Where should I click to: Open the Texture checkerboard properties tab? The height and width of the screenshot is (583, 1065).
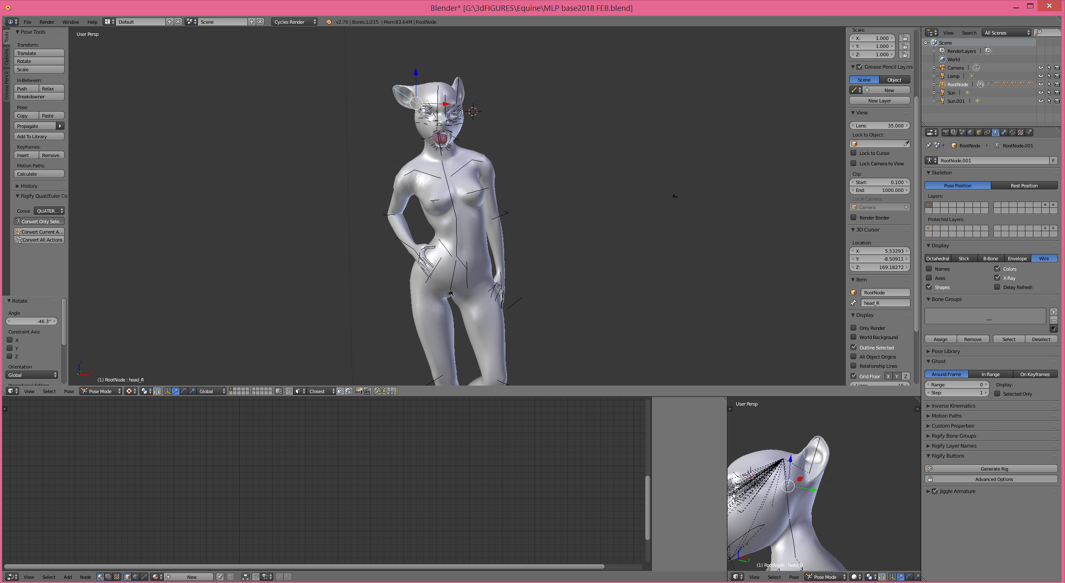tap(1020, 132)
